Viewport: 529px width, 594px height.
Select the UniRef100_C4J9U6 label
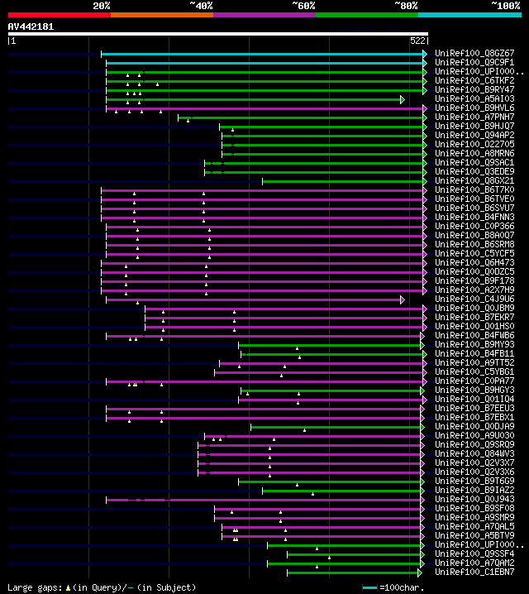click(474, 299)
